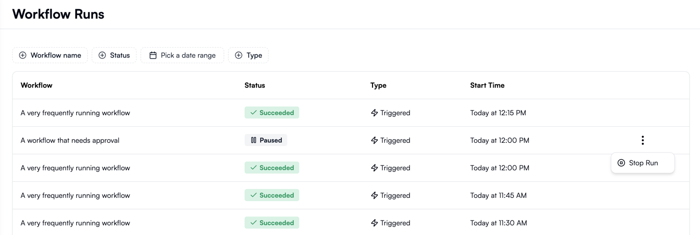Click the Workflow column header
The image size is (700, 235).
pos(37,85)
